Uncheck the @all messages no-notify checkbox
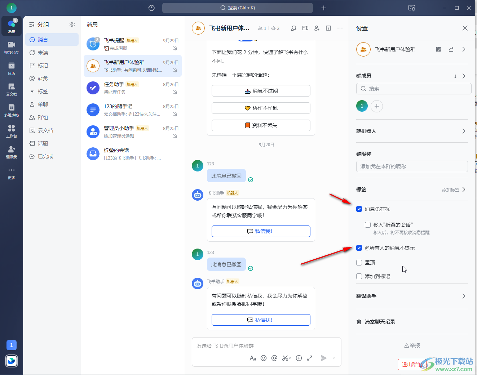This screenshot has height=375, width=477. pos(359,248)
